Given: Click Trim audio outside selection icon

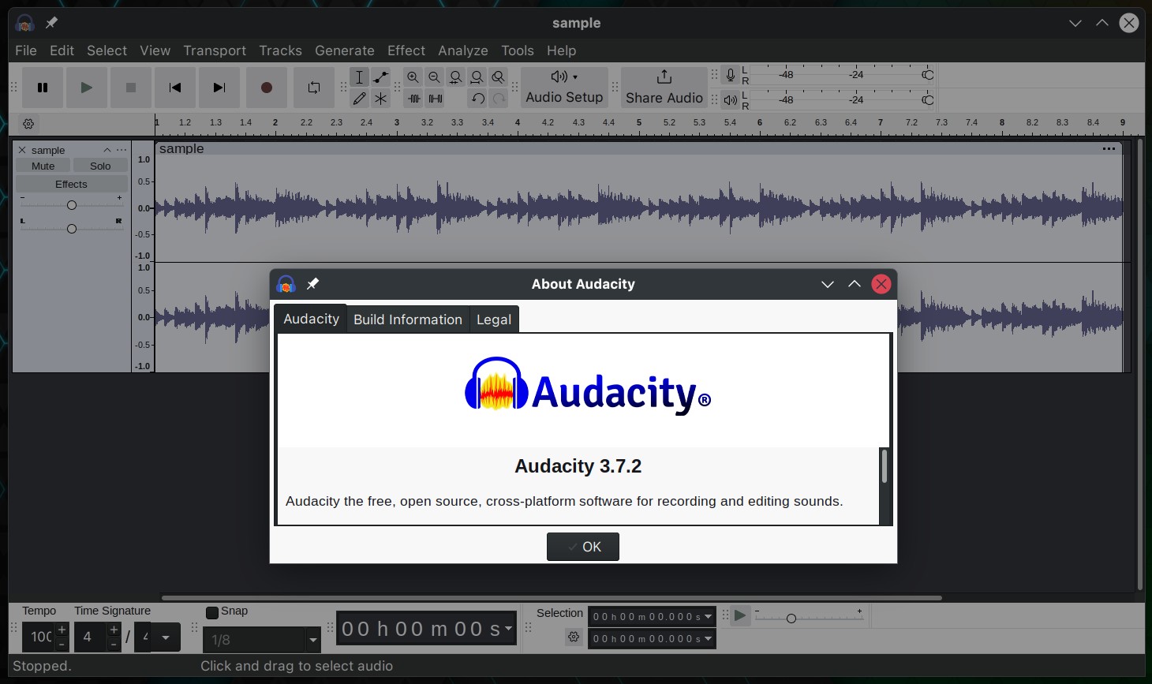Looking at the screenshot, I should coord(413,99).
